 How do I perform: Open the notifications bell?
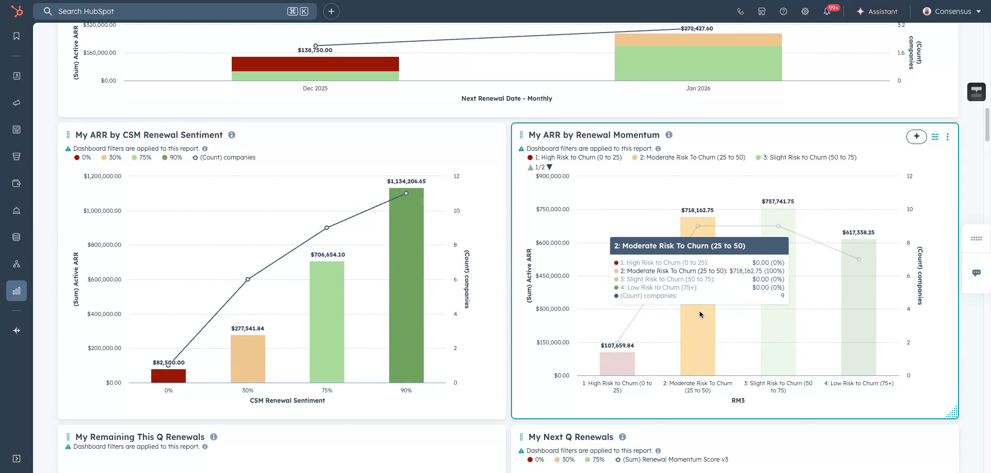pos(827,11)
